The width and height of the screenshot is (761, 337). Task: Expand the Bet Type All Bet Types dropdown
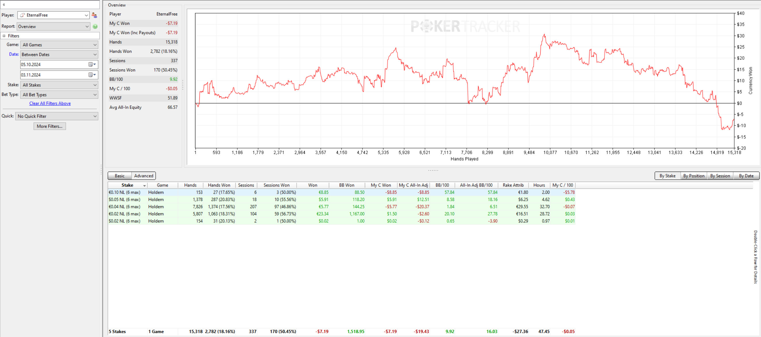coord(59,95)
